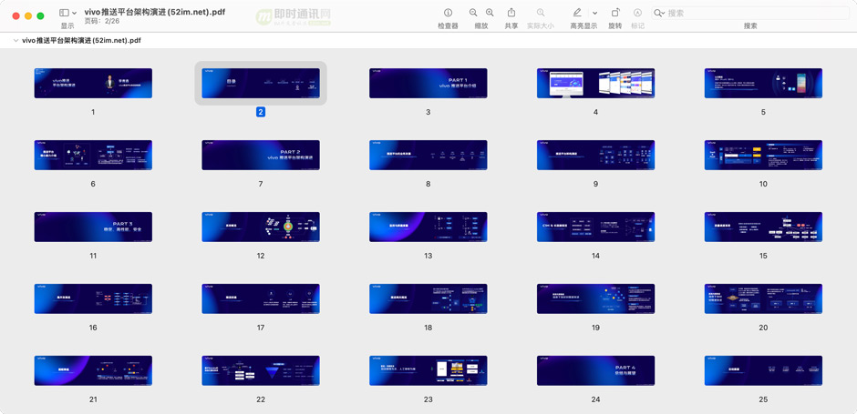
Task: Select page 21 thumbnail
Action: (x=93, y=371)
